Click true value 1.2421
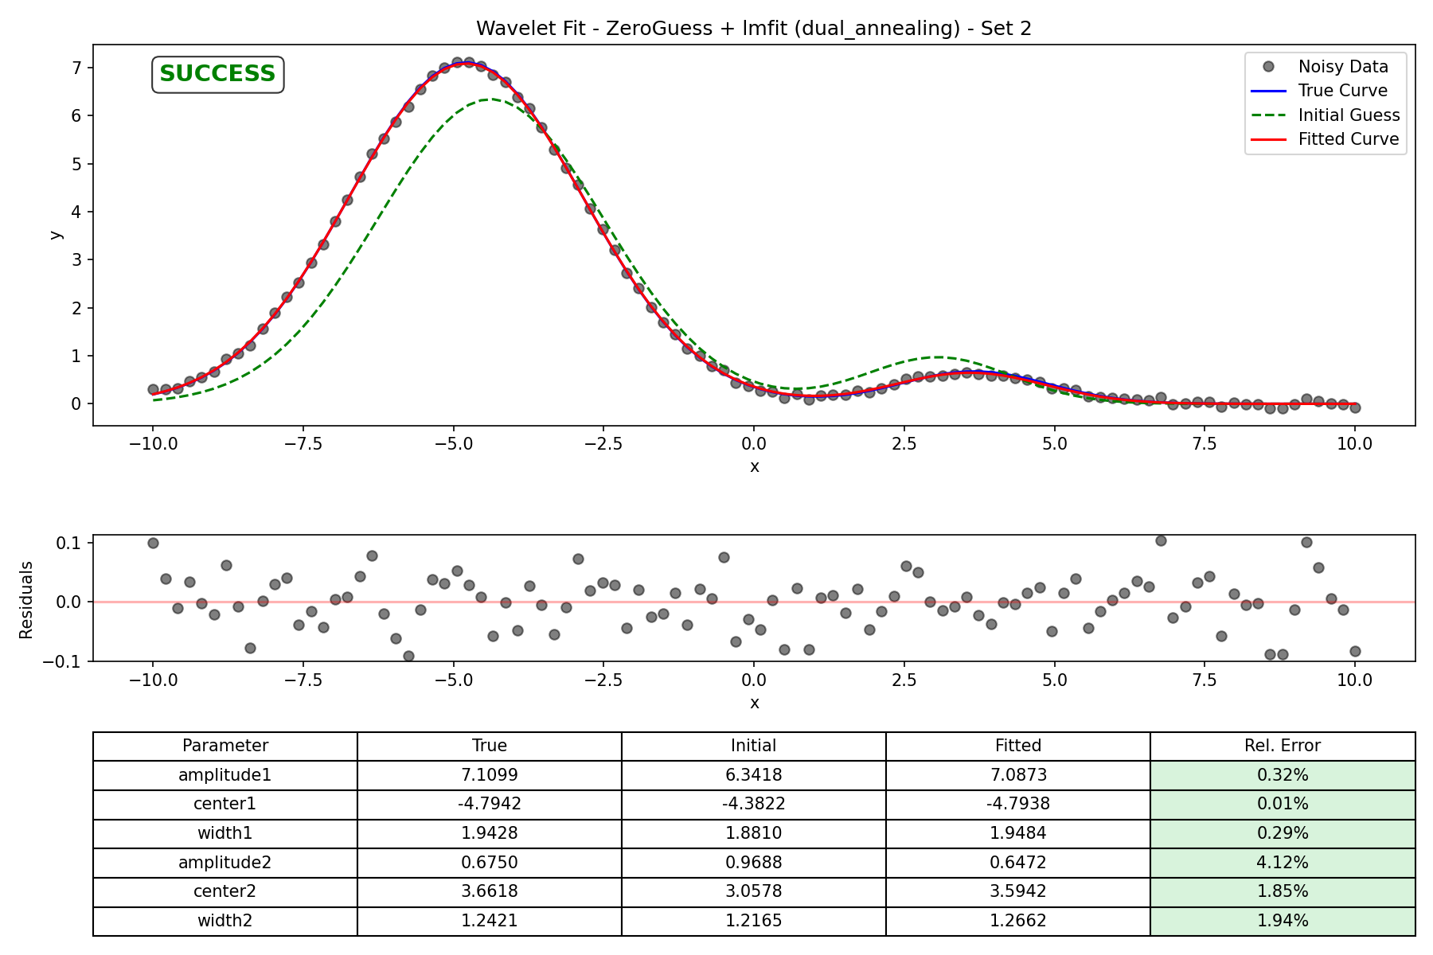 tap(490, 922)
